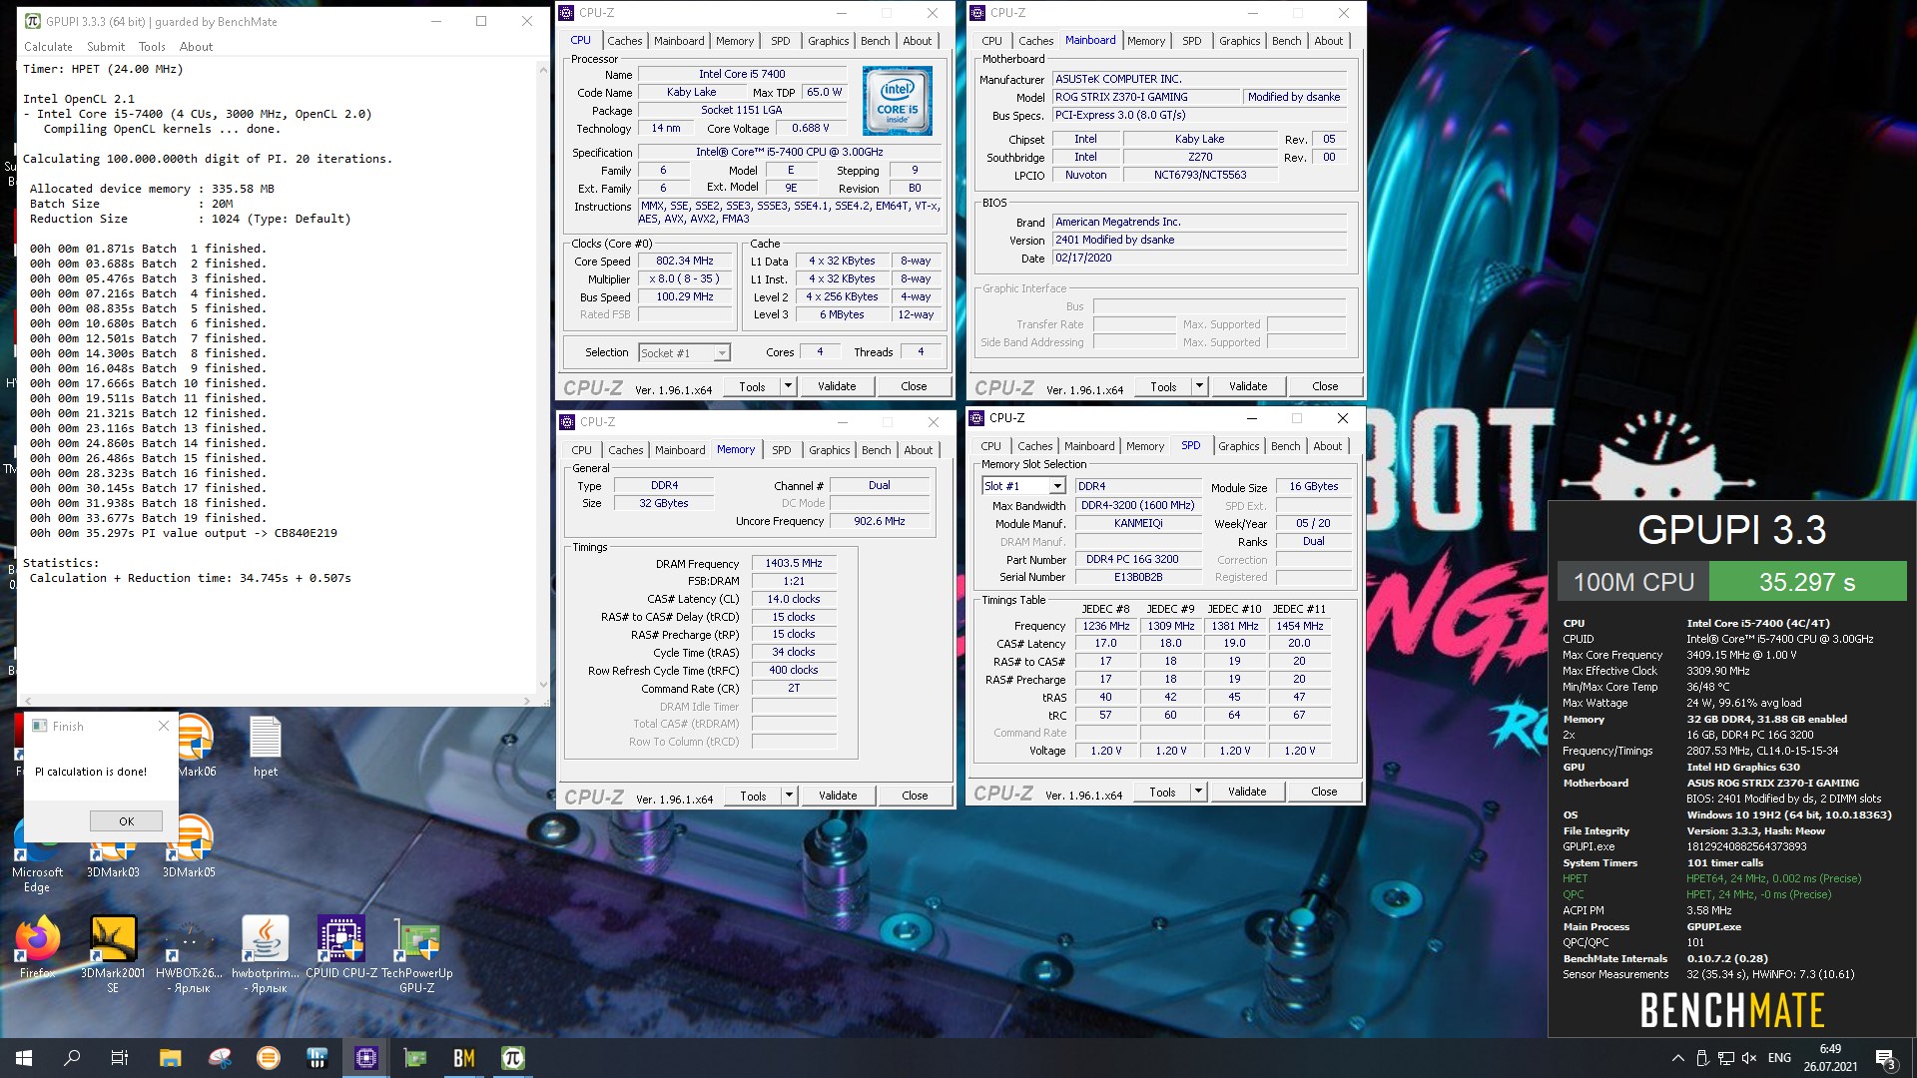
Task: Close the Finish dialog with X
Action: [x=164, y=726]
